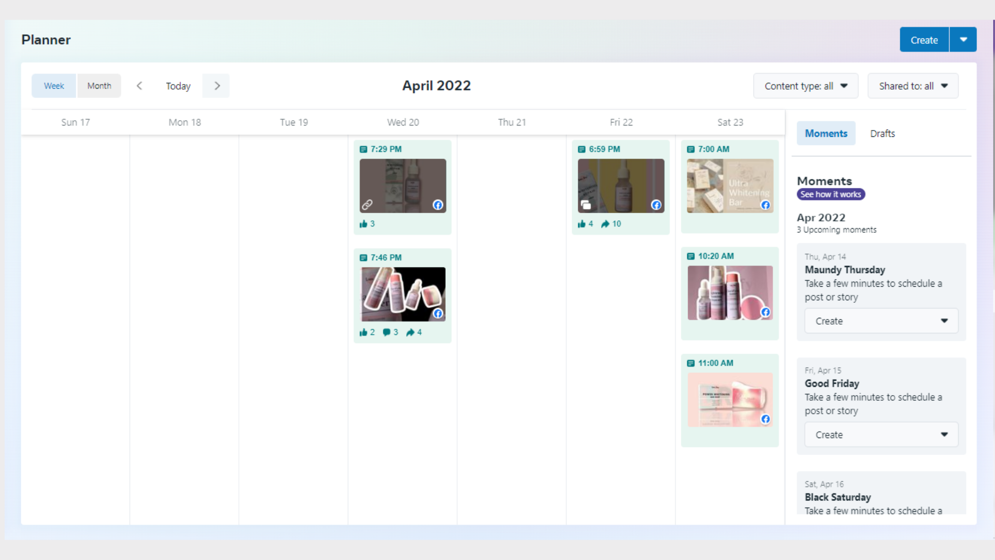Switch calendar to Week view
995x560 pixels.
(x=54, y=86)
